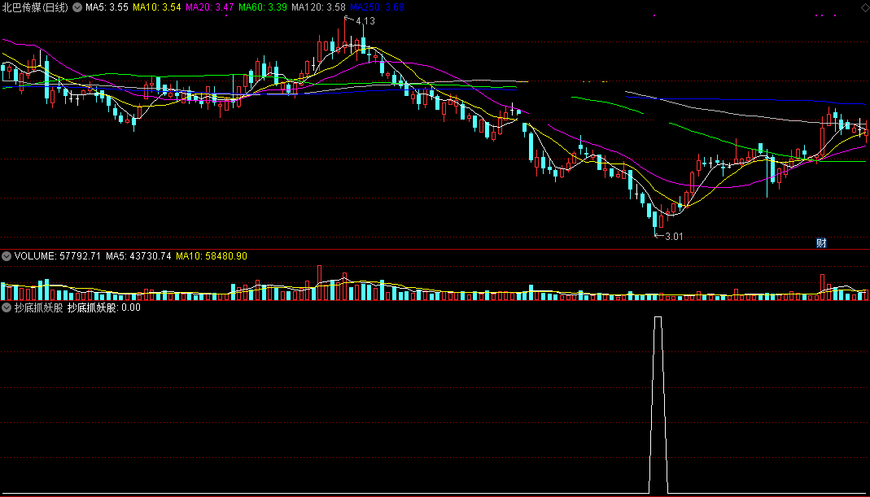The image size is (870, 497).
Task: Expand the 北巴传媒 main chart indicator dropdown
Action: click(77, 8)
